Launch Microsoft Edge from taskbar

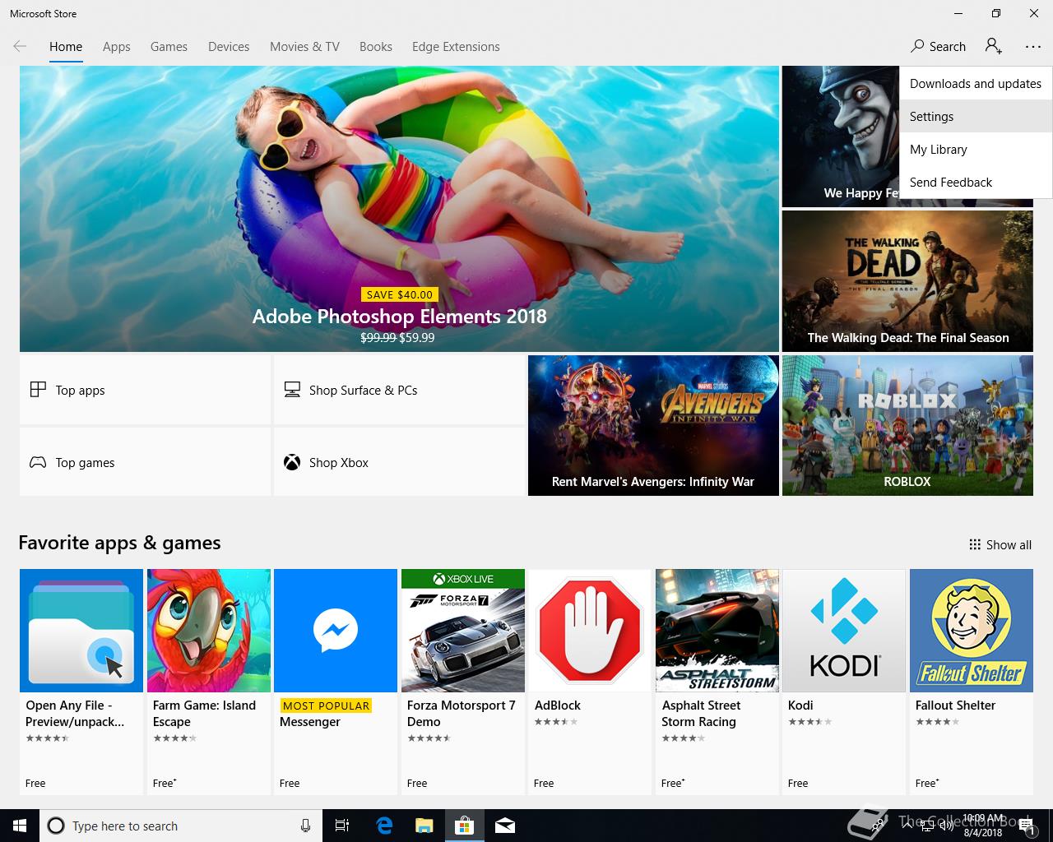click(384, 826)
